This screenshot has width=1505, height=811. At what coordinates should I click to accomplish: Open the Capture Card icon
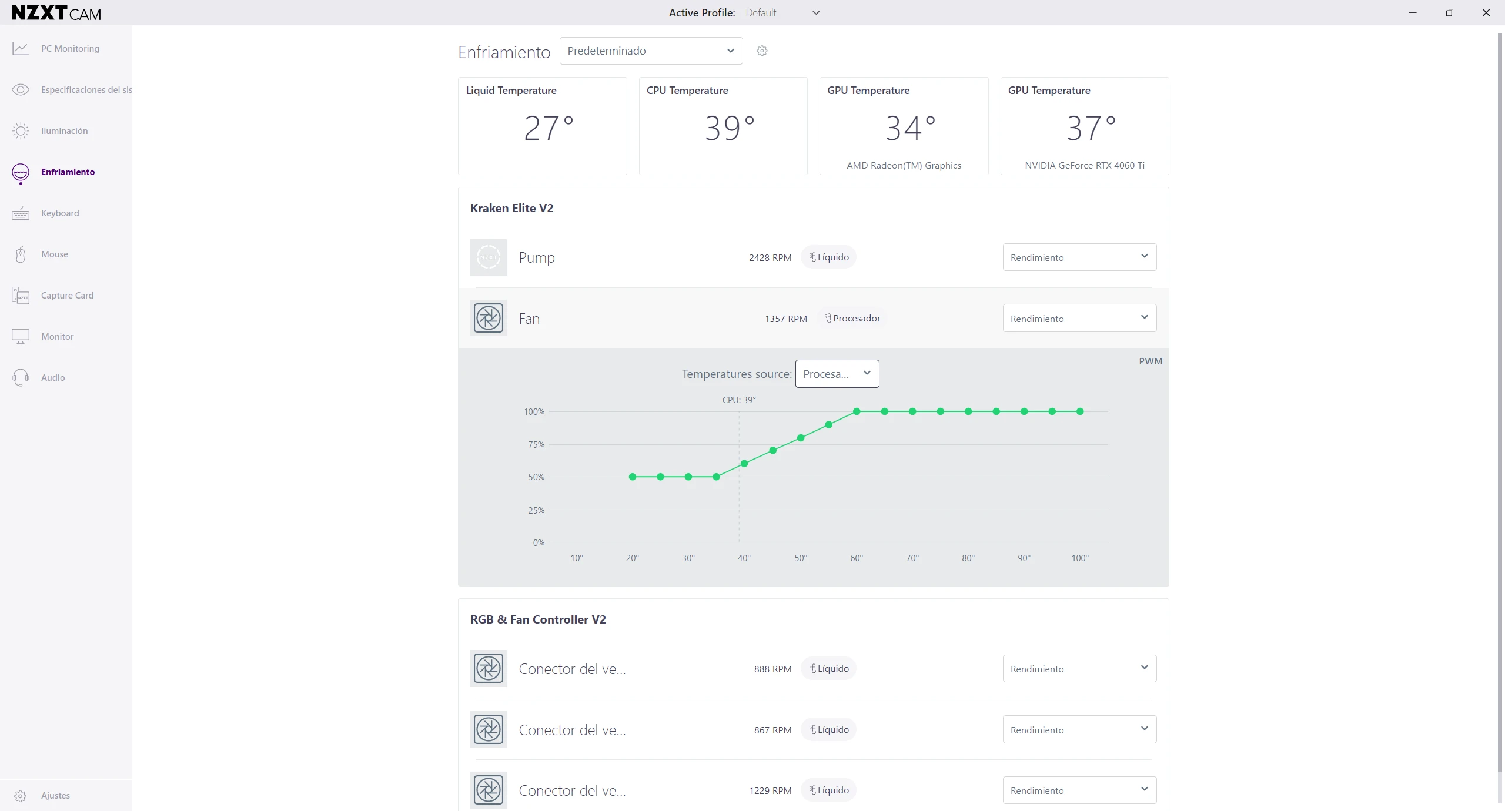pos(21,296)
